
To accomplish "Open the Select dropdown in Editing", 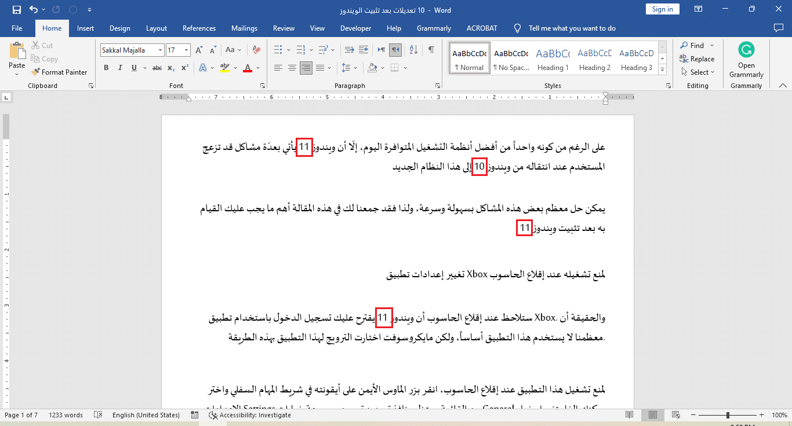I will [x=698, y=72].
